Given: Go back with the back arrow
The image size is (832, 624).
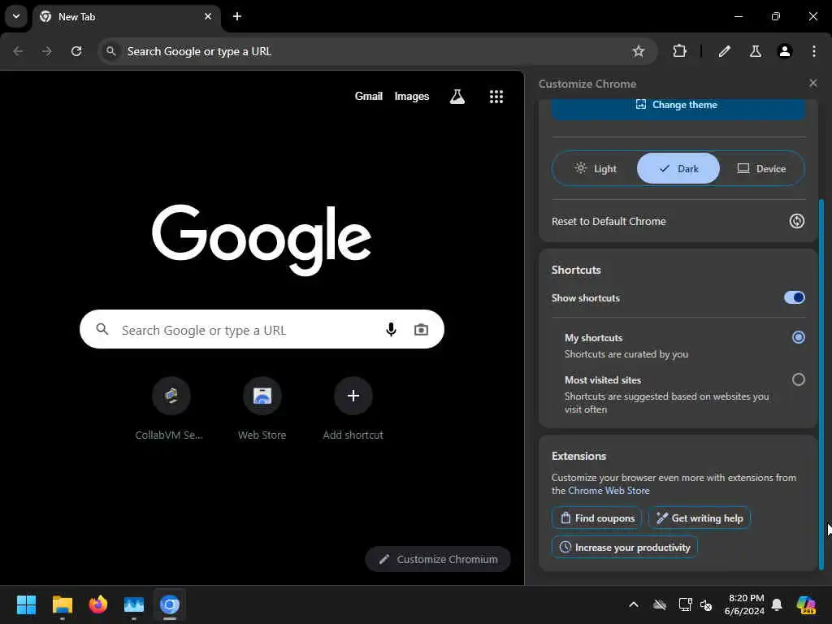Looking at the screenshot, I should click(x=18, y=51).
